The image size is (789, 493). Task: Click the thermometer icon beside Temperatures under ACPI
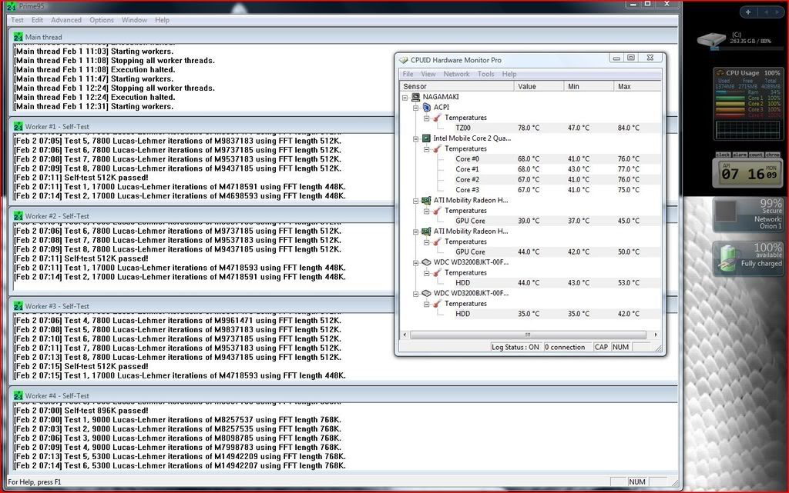pyautogui.click(x=437, y=118)
